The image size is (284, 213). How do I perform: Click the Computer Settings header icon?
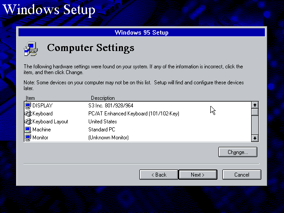(31, 49)
